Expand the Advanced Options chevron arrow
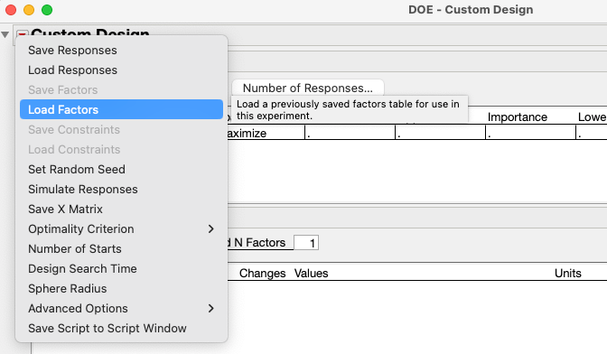This screenshot has width=607, height=354. click(211, 308)
